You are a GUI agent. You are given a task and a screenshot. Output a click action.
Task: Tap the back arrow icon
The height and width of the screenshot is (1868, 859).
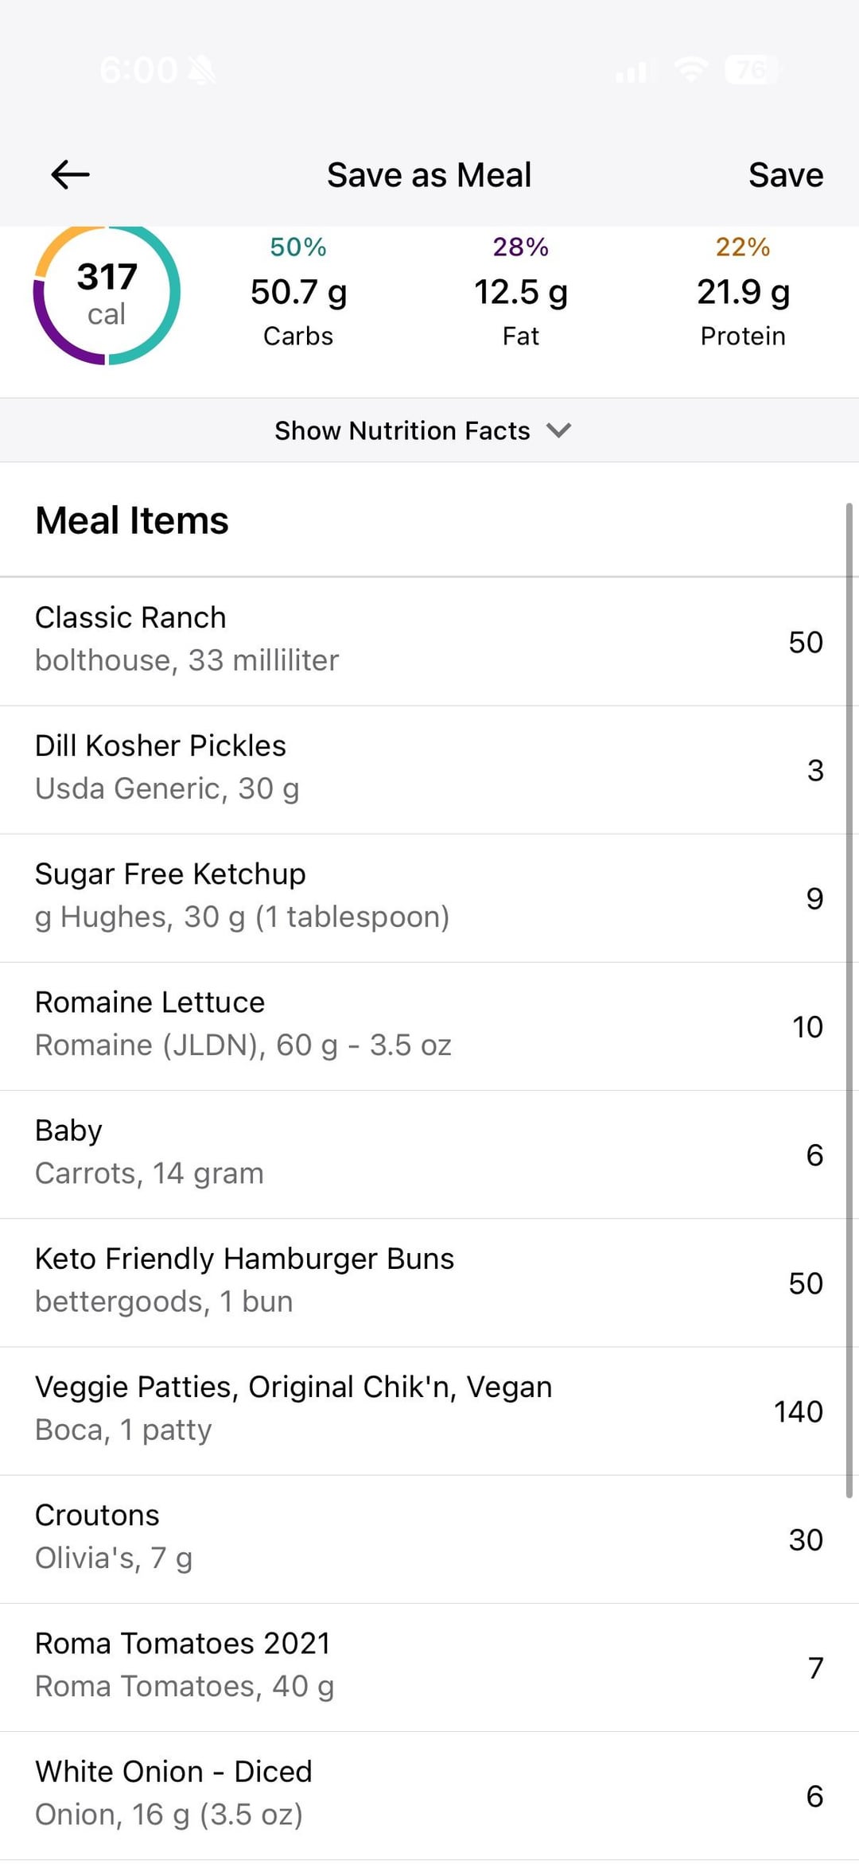pos(70,174)
